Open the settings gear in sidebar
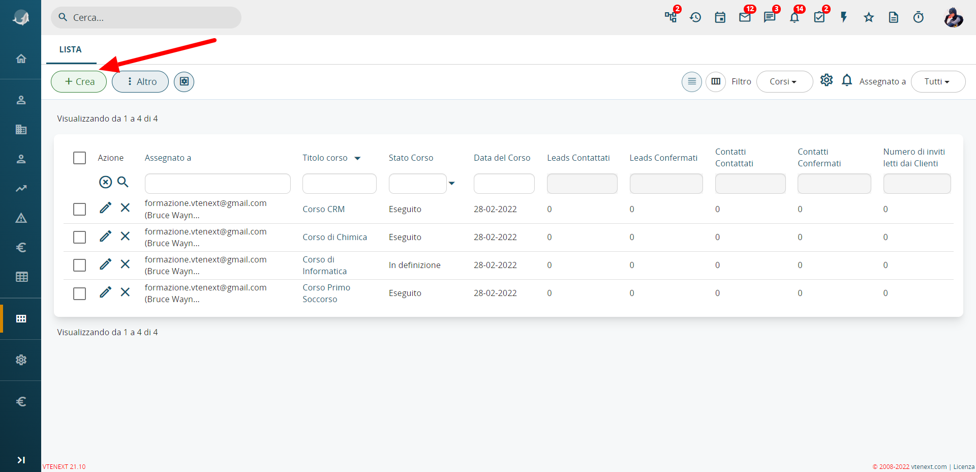The width and height of the screenshot is (976, 472). coord(21,360)
